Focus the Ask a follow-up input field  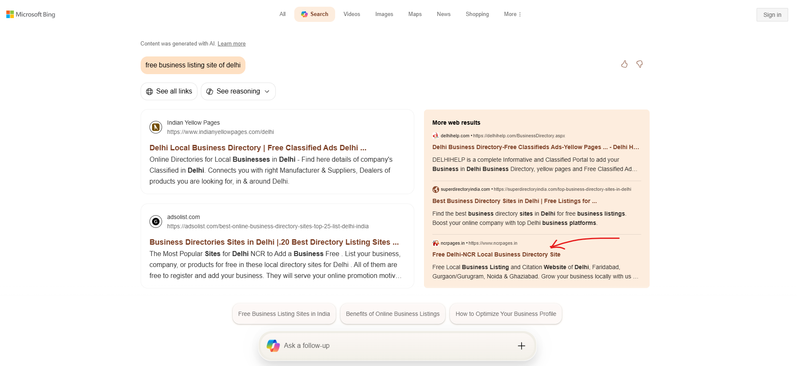point(396,346)
